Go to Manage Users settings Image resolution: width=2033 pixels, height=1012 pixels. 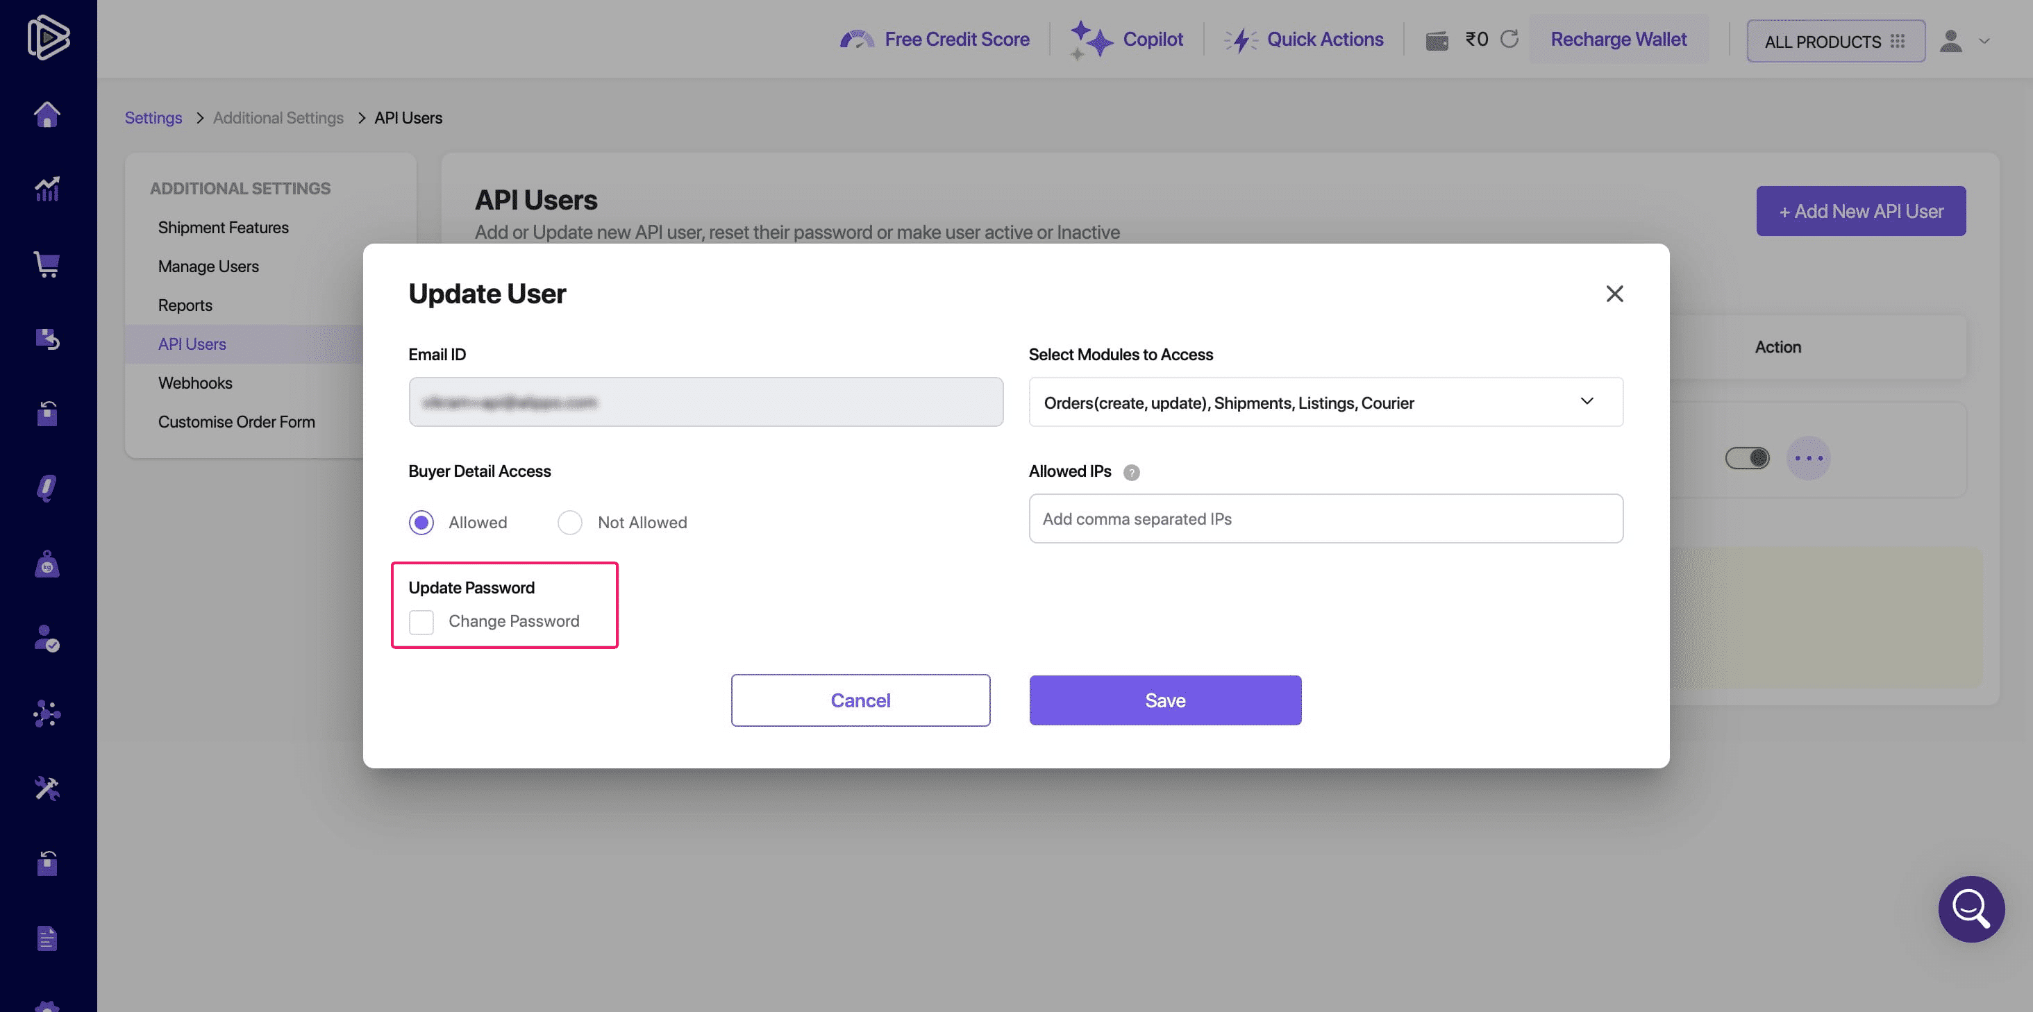tap(208, 266)
